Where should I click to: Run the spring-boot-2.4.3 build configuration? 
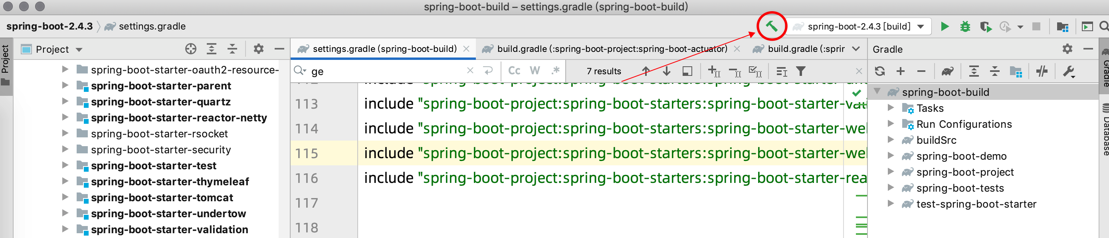coord(945,27)
